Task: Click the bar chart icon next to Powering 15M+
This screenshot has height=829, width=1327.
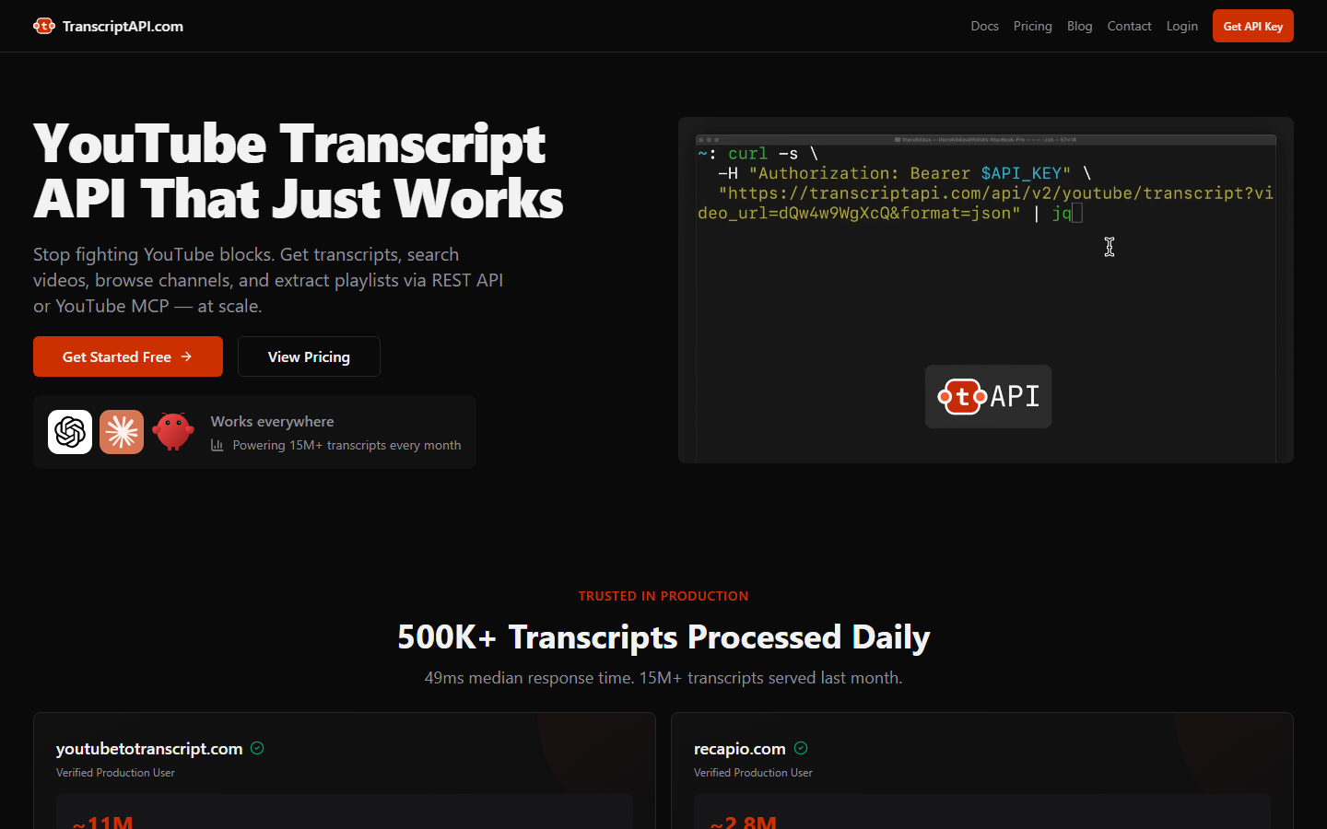Action: [218, 445]
